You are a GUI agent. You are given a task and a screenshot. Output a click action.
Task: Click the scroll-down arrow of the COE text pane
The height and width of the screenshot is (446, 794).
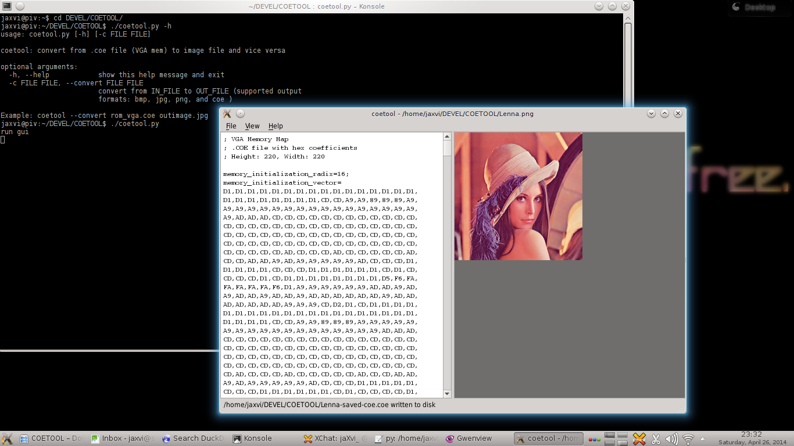tap(447, 393)
